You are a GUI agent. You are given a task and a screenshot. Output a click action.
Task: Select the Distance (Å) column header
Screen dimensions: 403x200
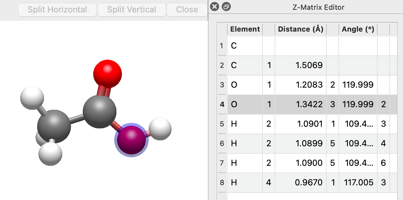pyautogui.click(x=301, y=29)
